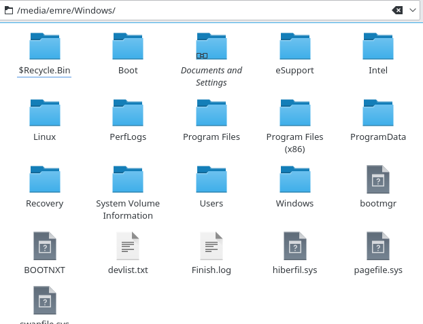Click the "Program Files (x86)" label
Image resolution: width=423 pixels, height=324 pixels.
point(294,143)
